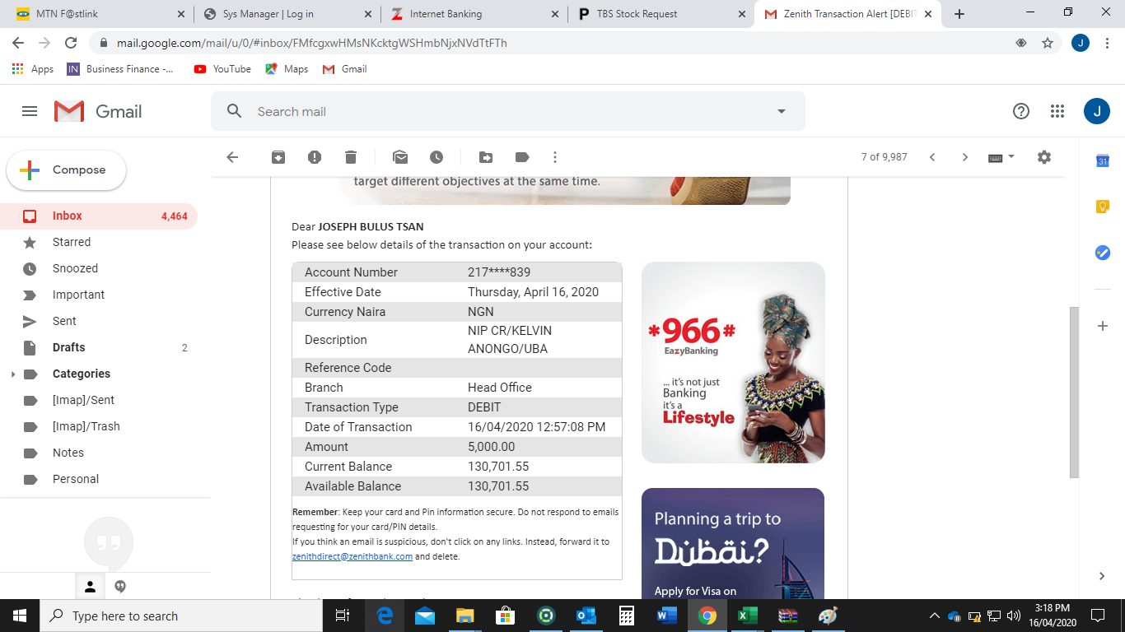Image resolution: width=1125 pixels, height=632 pixels.
Task: Open Drafts folder
Action: (99, 347)
